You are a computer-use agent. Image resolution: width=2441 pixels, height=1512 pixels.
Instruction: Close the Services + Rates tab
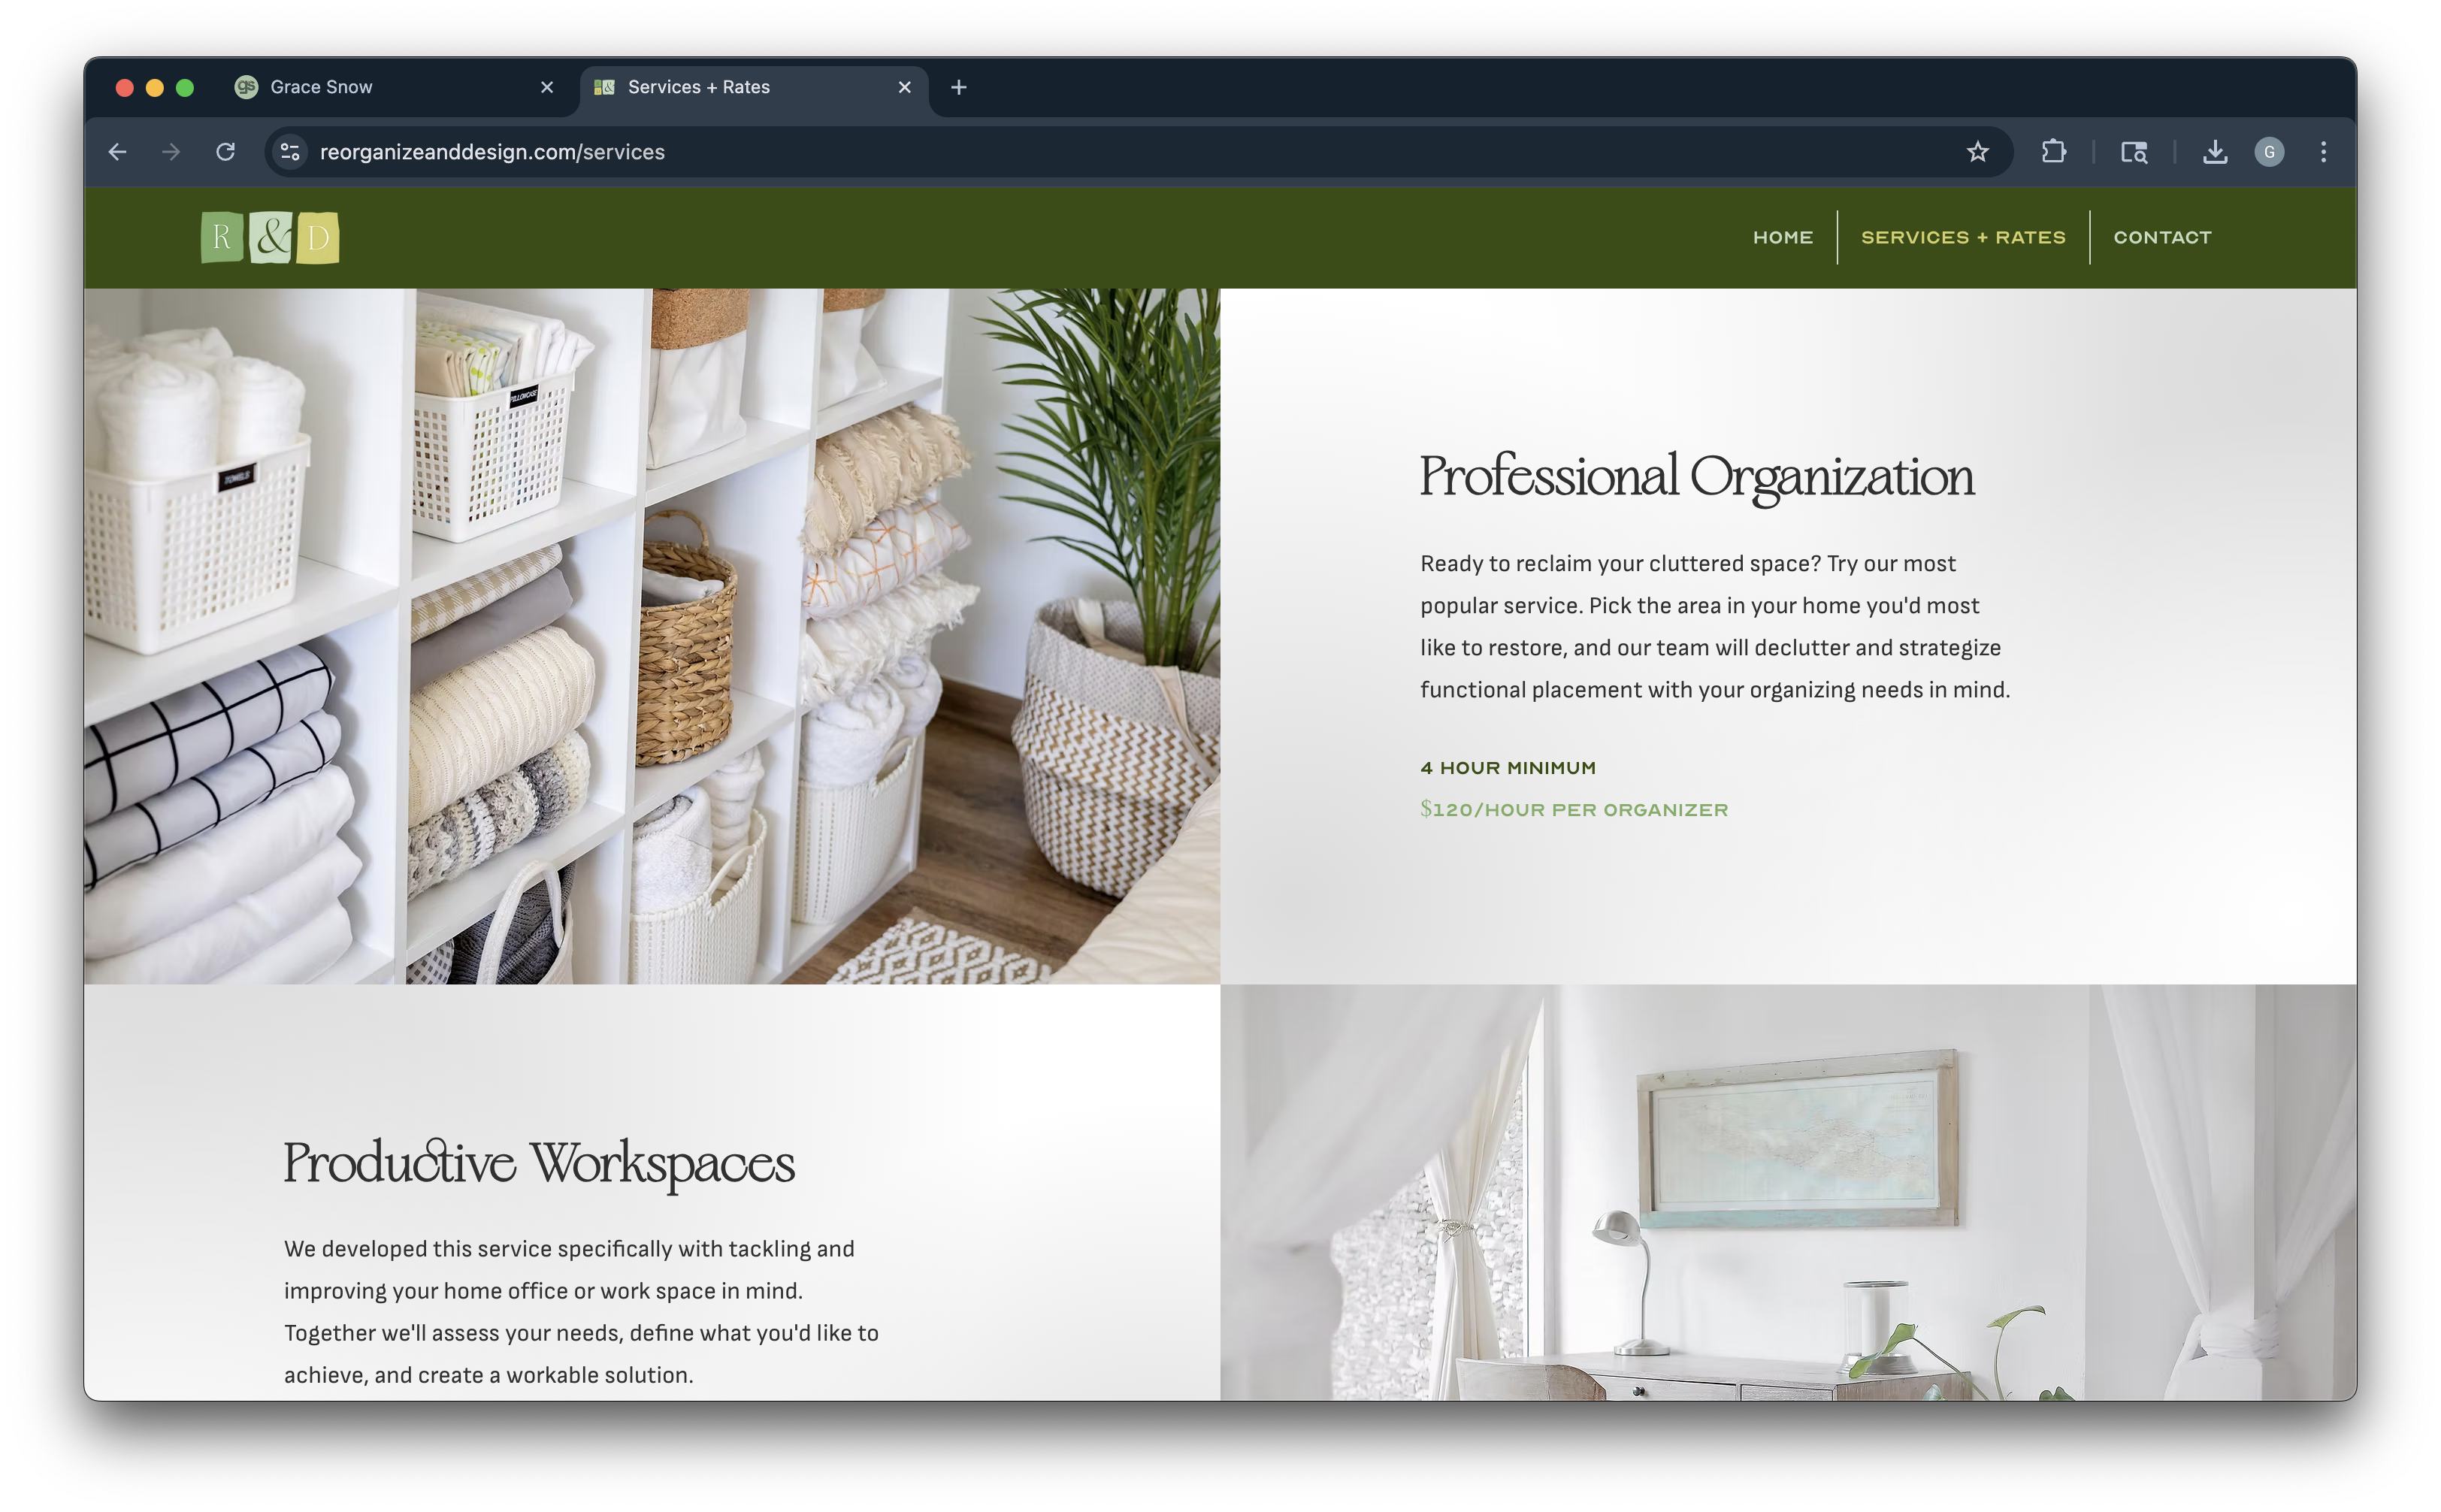pyautogui.click(x=904, y=88)
